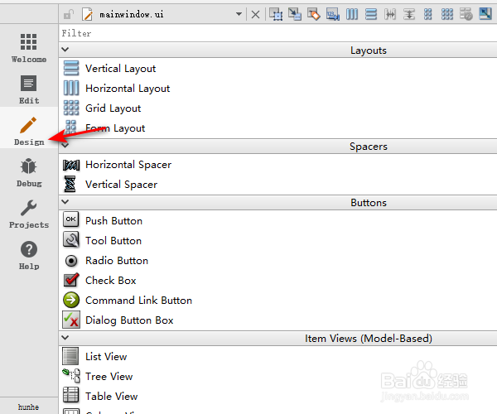Select Vertical Layout icon
The width and height of the screenshot is (497, 414).
[x=71, y=68]
